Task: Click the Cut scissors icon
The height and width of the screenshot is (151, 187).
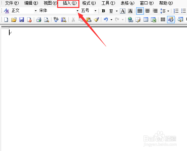Action: tap(73, 20)
